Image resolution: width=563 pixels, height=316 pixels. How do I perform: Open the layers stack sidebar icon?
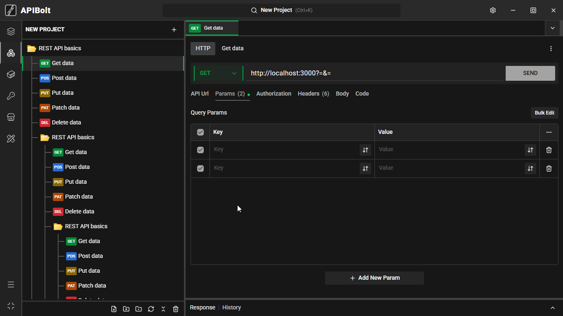(11, 32)
